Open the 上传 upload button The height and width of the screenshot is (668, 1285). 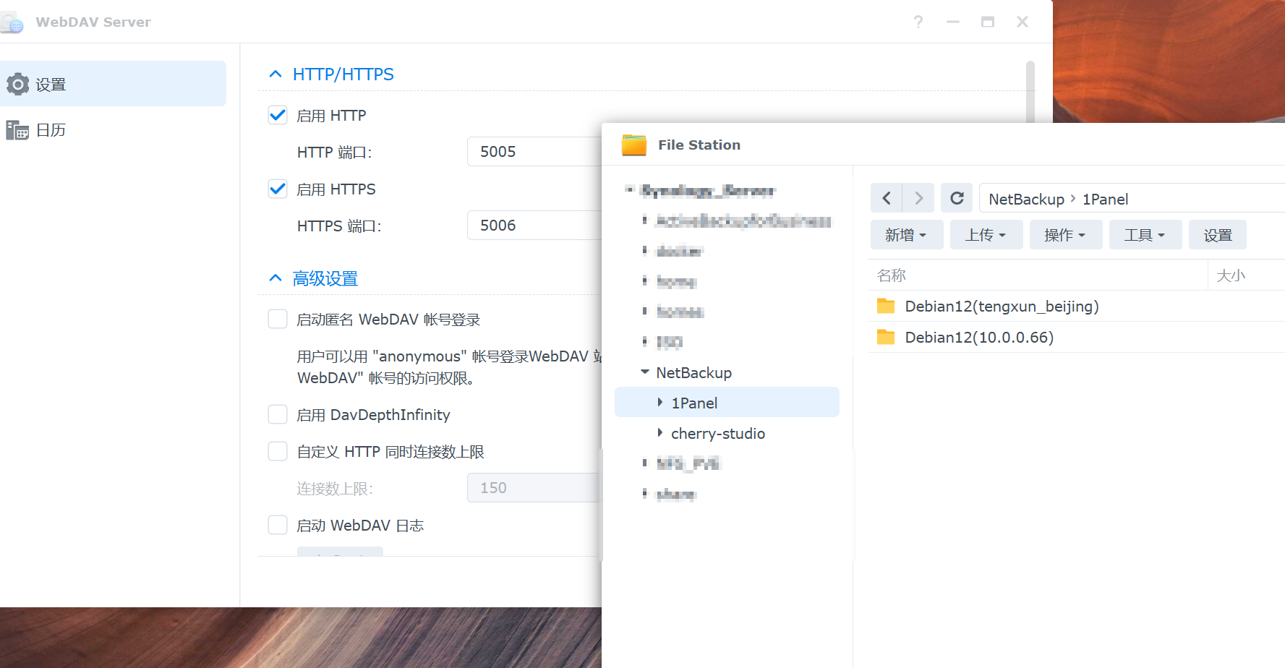(x=986, y=235)
